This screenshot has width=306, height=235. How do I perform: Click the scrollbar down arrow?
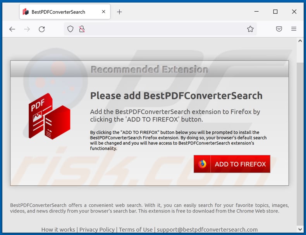point(300,229)
